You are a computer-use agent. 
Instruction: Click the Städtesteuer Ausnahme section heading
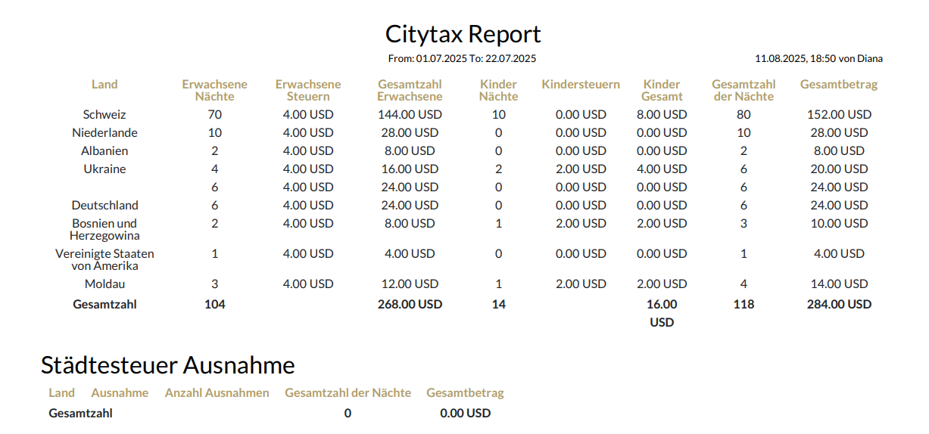(x=167, y=365)
